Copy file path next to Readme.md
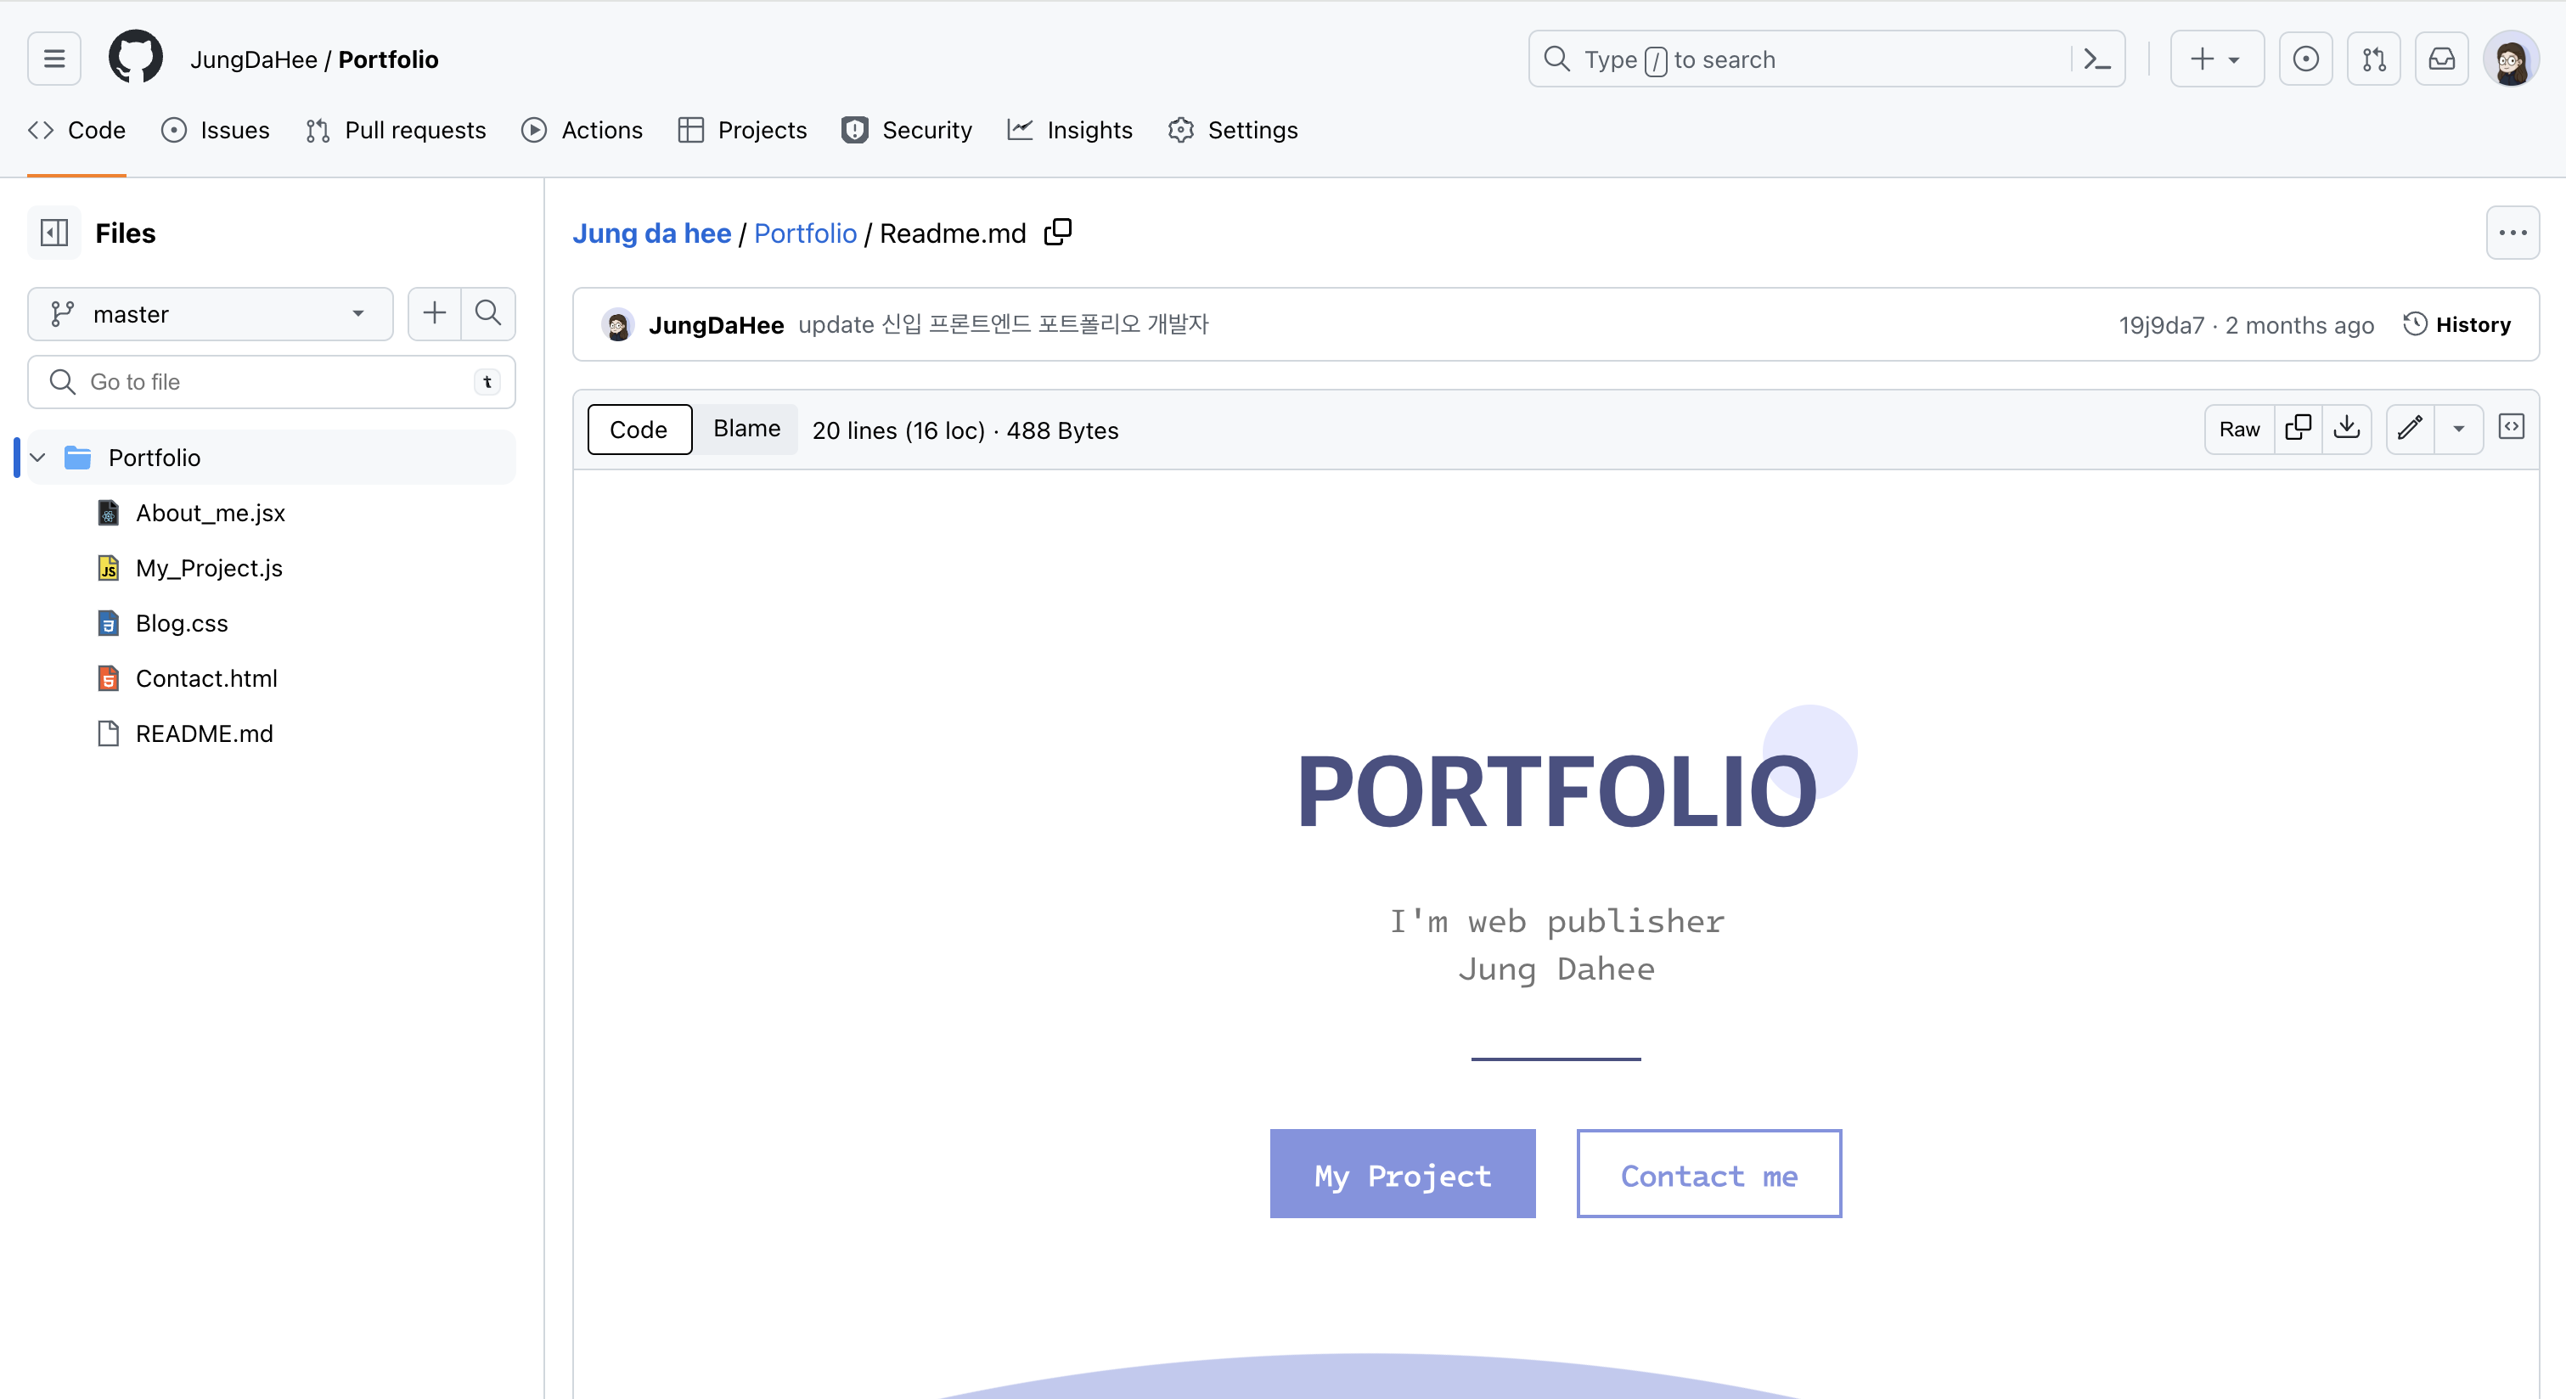The width and height of the screenshot is (2566, 1399). pyautogui.click(x=1058, y=232)
